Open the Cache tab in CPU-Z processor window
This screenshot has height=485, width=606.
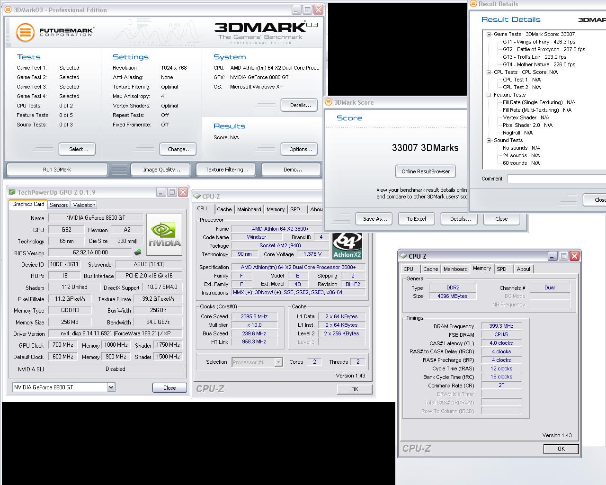point(224,209)
